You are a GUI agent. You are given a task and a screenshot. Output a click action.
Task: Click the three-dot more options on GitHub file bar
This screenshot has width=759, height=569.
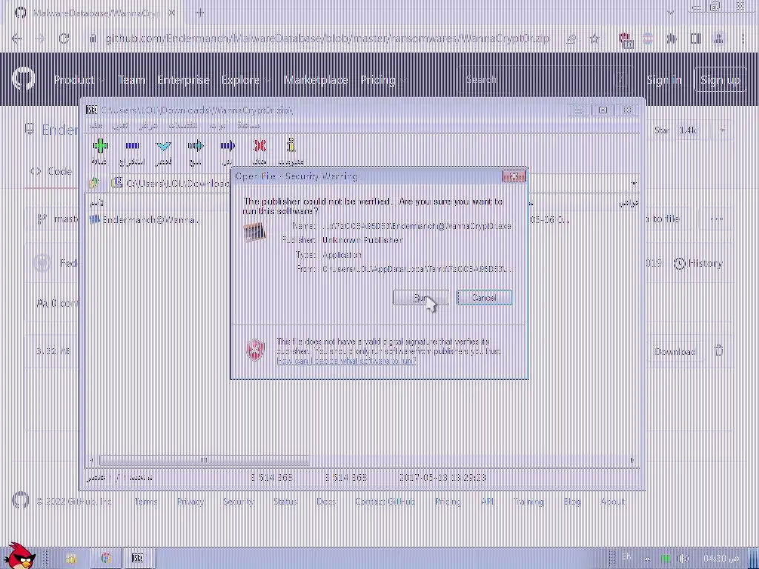[717, 219]
